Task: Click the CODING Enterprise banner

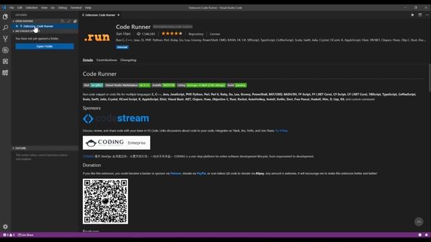Action: click(117, 143)
